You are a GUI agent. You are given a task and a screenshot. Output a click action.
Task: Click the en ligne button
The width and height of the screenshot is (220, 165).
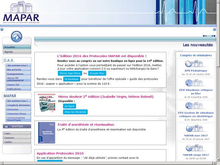click(69, 106)
